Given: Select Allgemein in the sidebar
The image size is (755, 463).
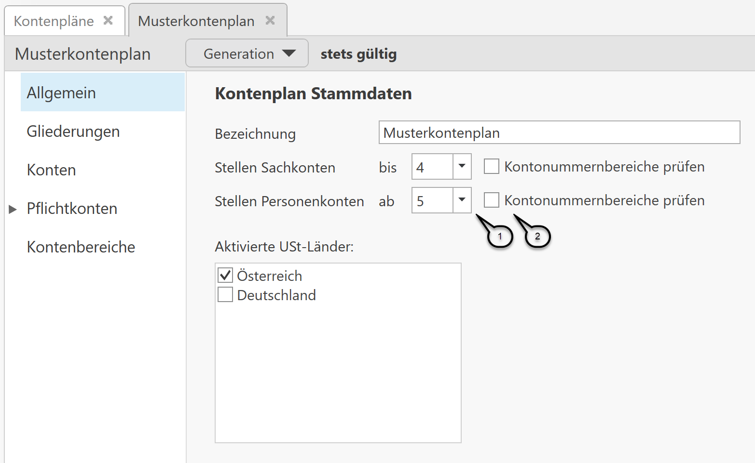Looking at the screenshot, I should tap(61, 93).
